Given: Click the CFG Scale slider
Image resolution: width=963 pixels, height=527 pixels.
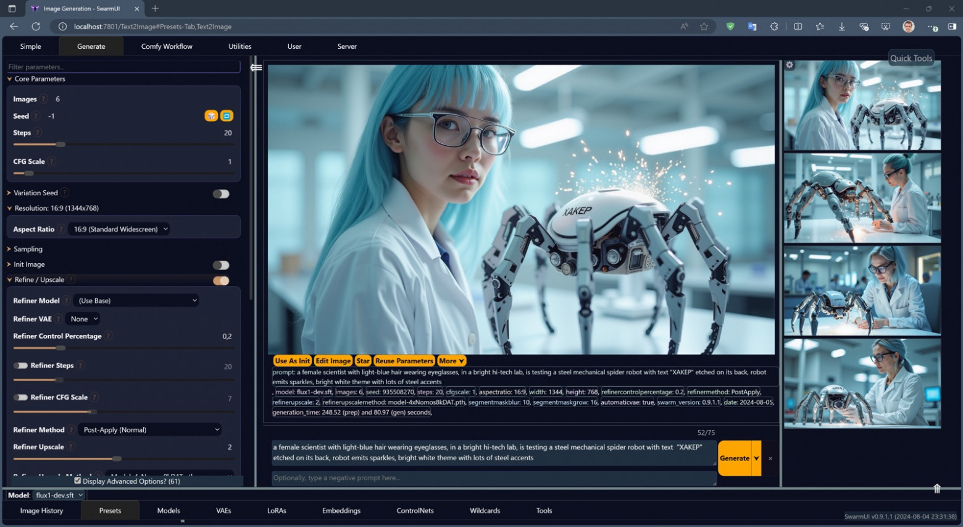Looking at the screenshot, I should 123,174.
